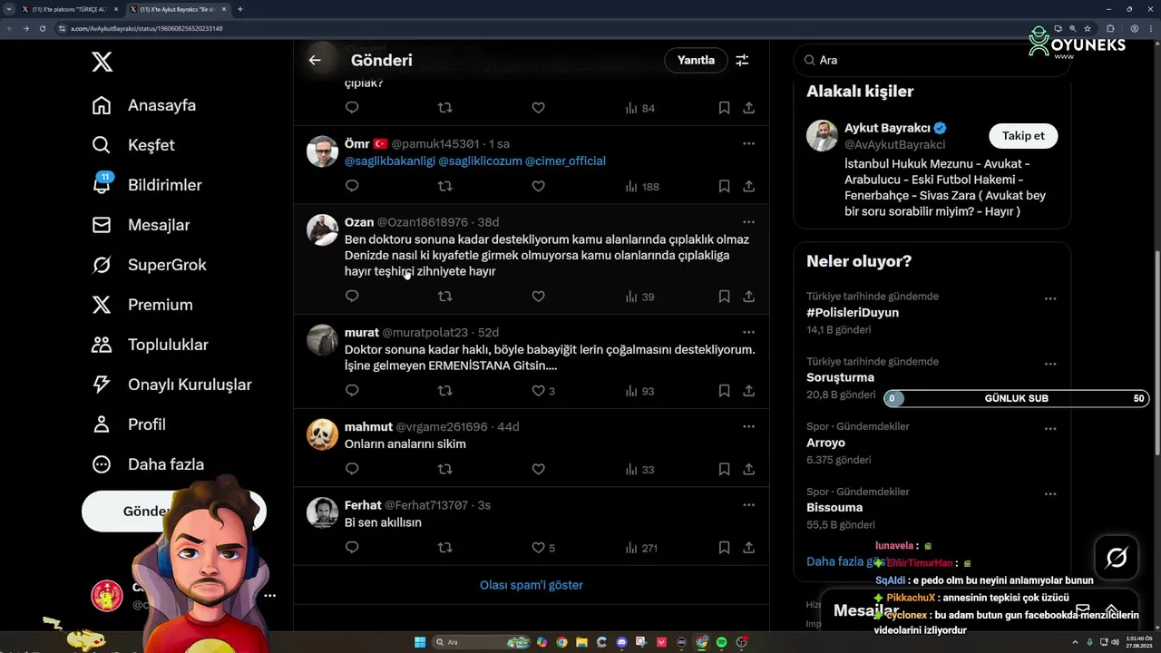
Task: Open more options on Ozan's reply
Action: click(748, 221)
